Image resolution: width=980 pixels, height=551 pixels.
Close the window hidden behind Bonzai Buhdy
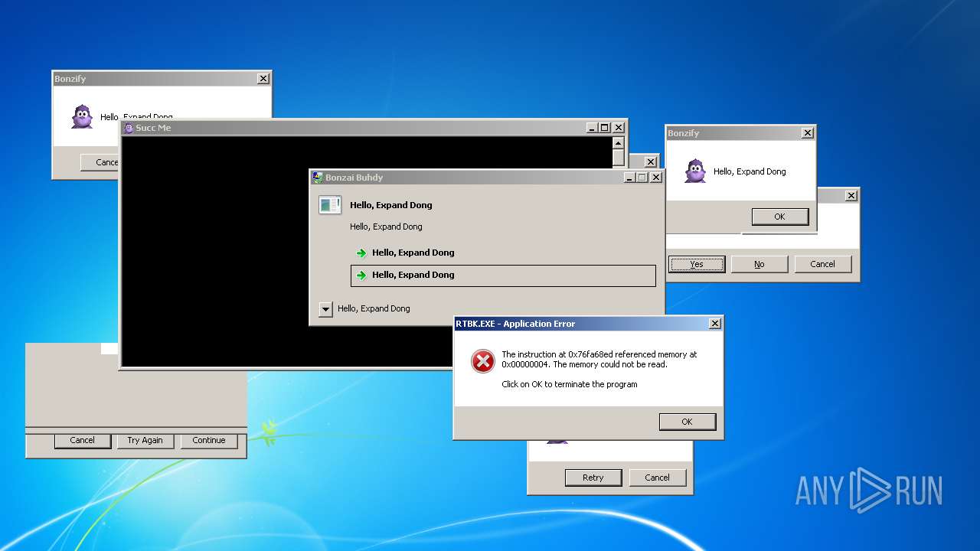pos(650,162)
